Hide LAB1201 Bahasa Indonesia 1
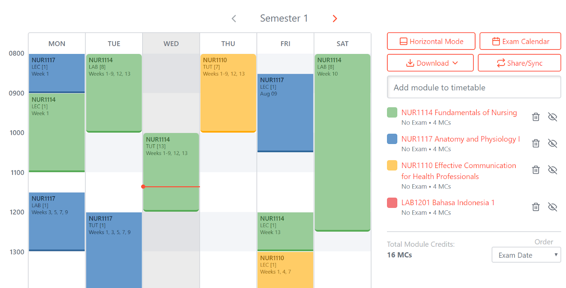566x288 pixels. coord(553,207)
